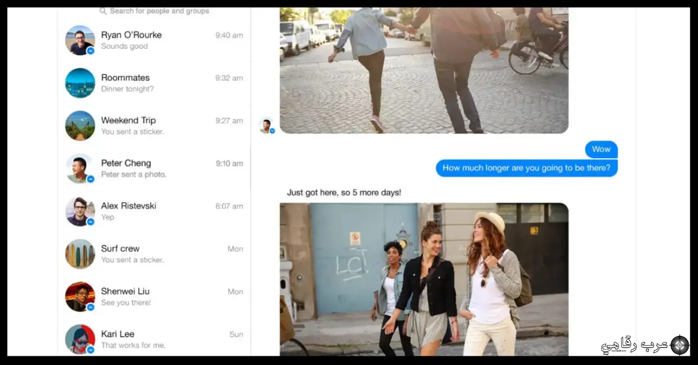Click the Weekend Trip group avatar
698x365 pixels.
pos(80,126)
